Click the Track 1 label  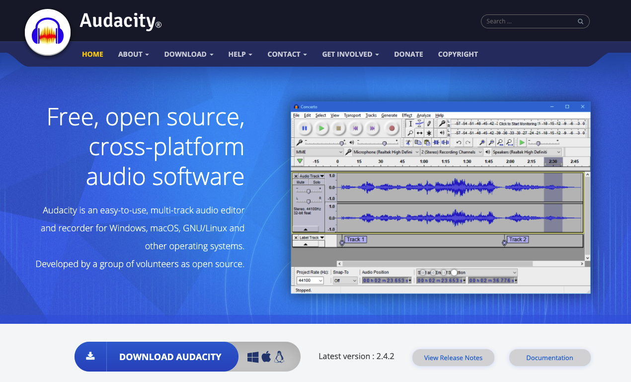tap(355, 239)
